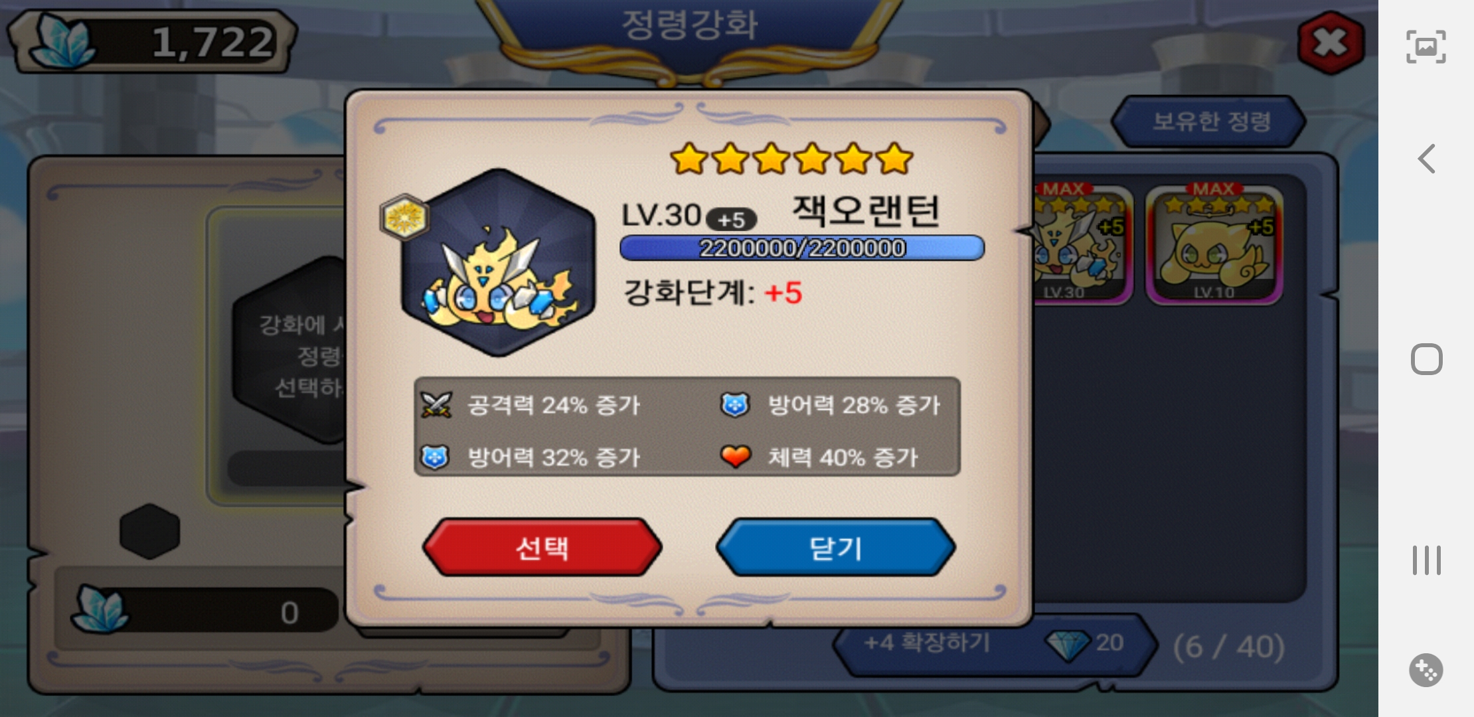Tap the gold snowflake attribute badge

point(404,217)
